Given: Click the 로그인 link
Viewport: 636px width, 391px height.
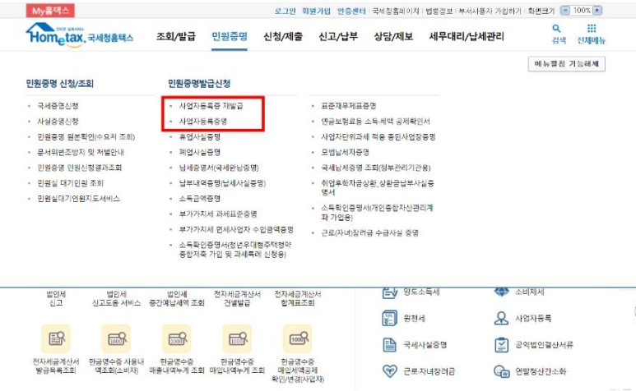Looking at the screenshot, I should pyautogui.click(x=285, y=11).
